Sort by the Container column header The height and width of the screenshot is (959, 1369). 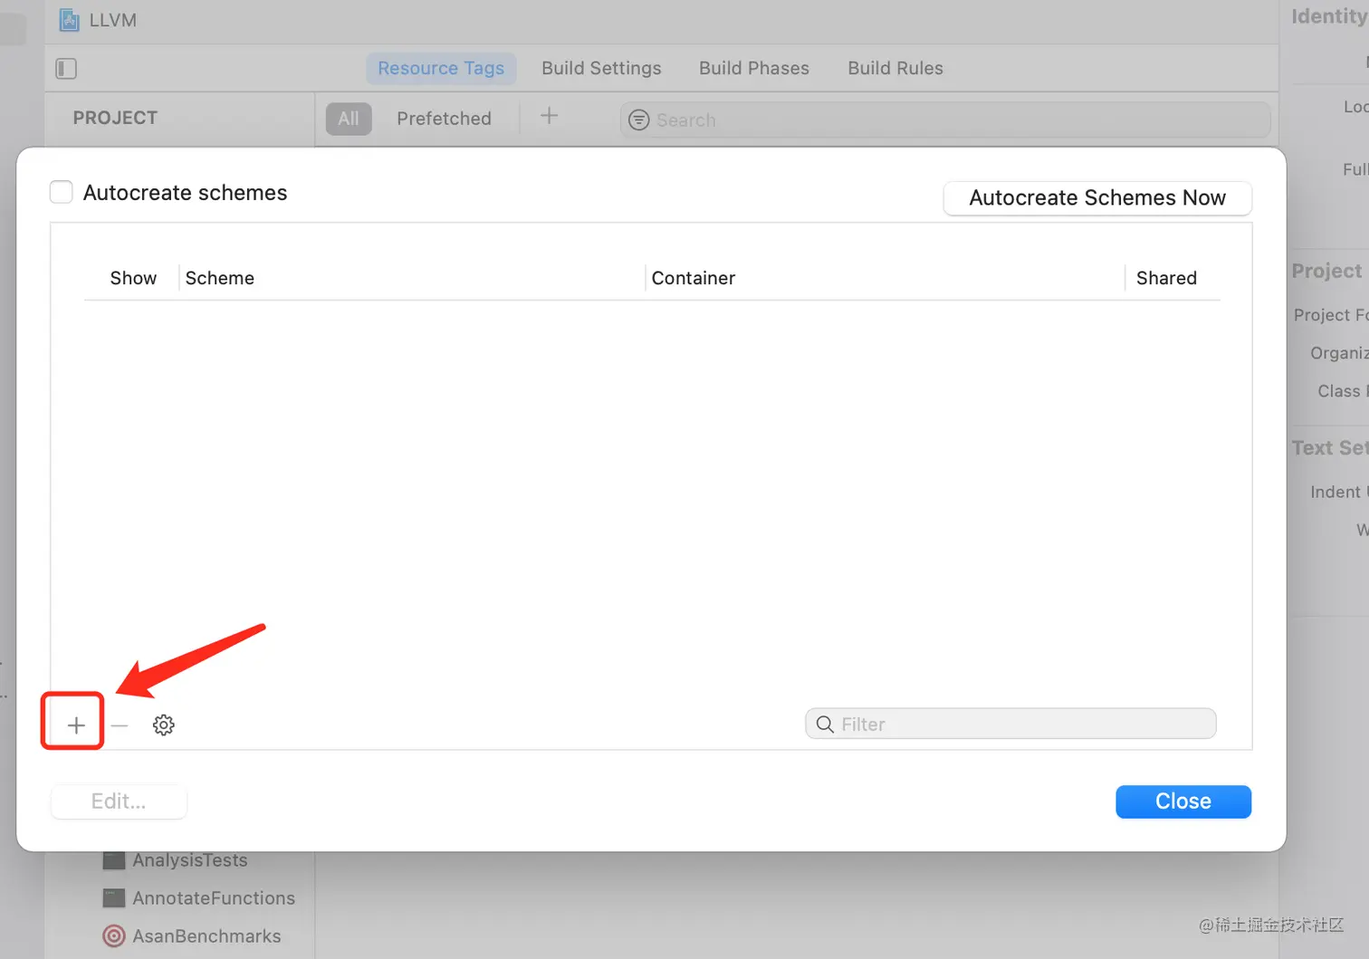tap(694, 278)
